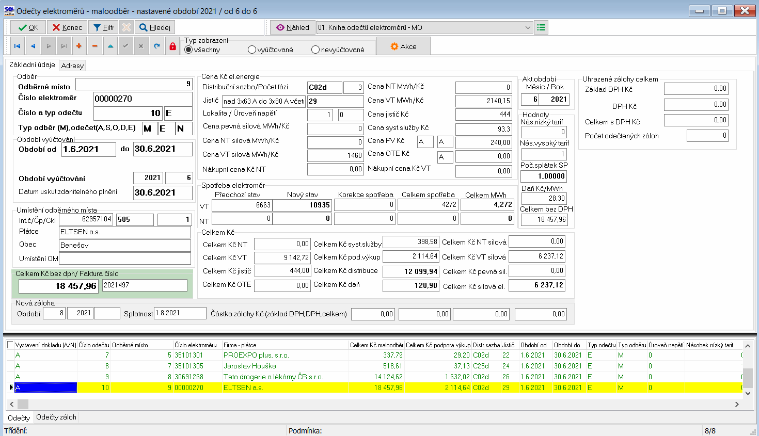The height and width of the screenshot is (436, 759).
Task: Click the Odběrné místo field
Action: click(x=134, y=84)
